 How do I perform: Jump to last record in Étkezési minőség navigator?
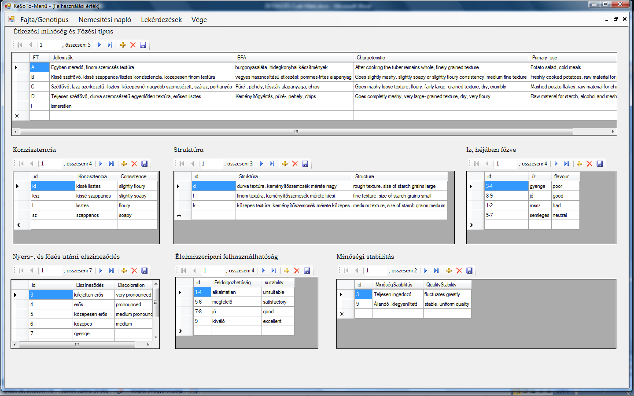click(x=110, y=45)
